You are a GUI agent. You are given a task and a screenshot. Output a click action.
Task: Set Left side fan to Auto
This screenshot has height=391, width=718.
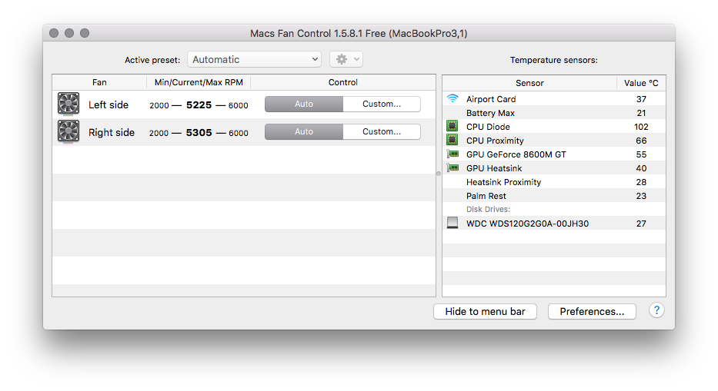(304, 104)
